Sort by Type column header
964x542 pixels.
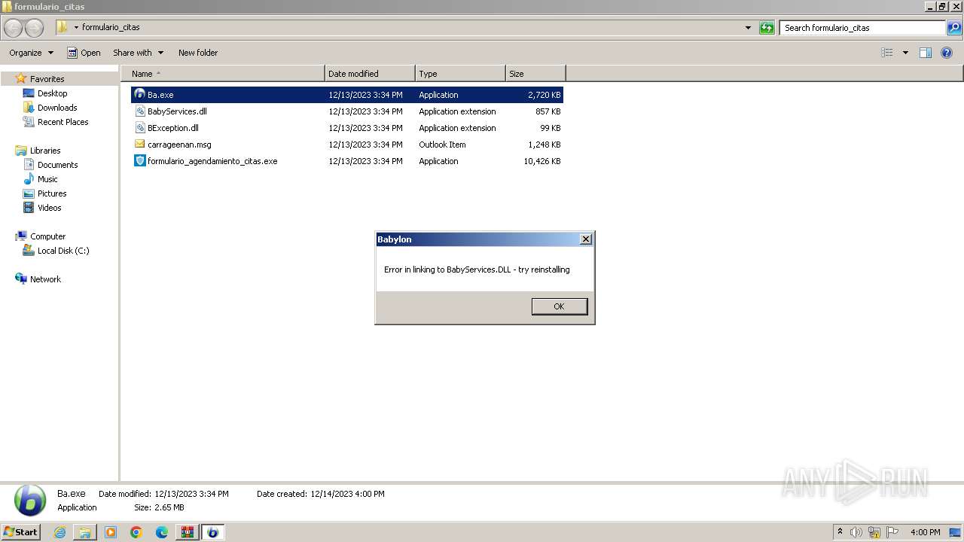pos(460,74)
